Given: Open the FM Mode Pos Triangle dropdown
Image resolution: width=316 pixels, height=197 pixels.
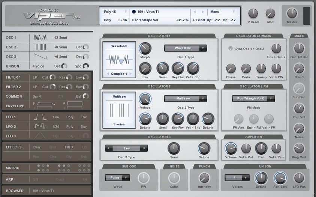Looking at the screenshot, I should pyautogui.click(x=253, y=99).
